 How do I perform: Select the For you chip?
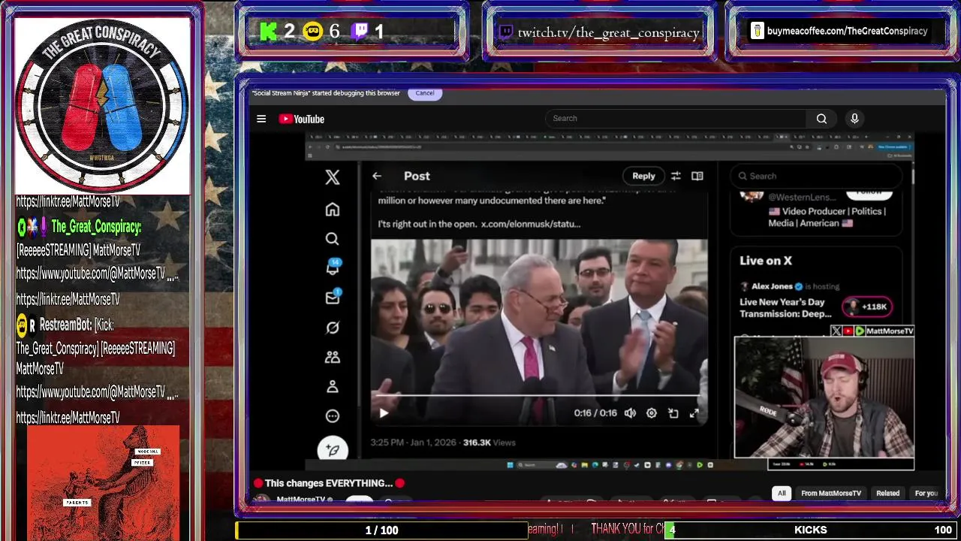point(926,493)
